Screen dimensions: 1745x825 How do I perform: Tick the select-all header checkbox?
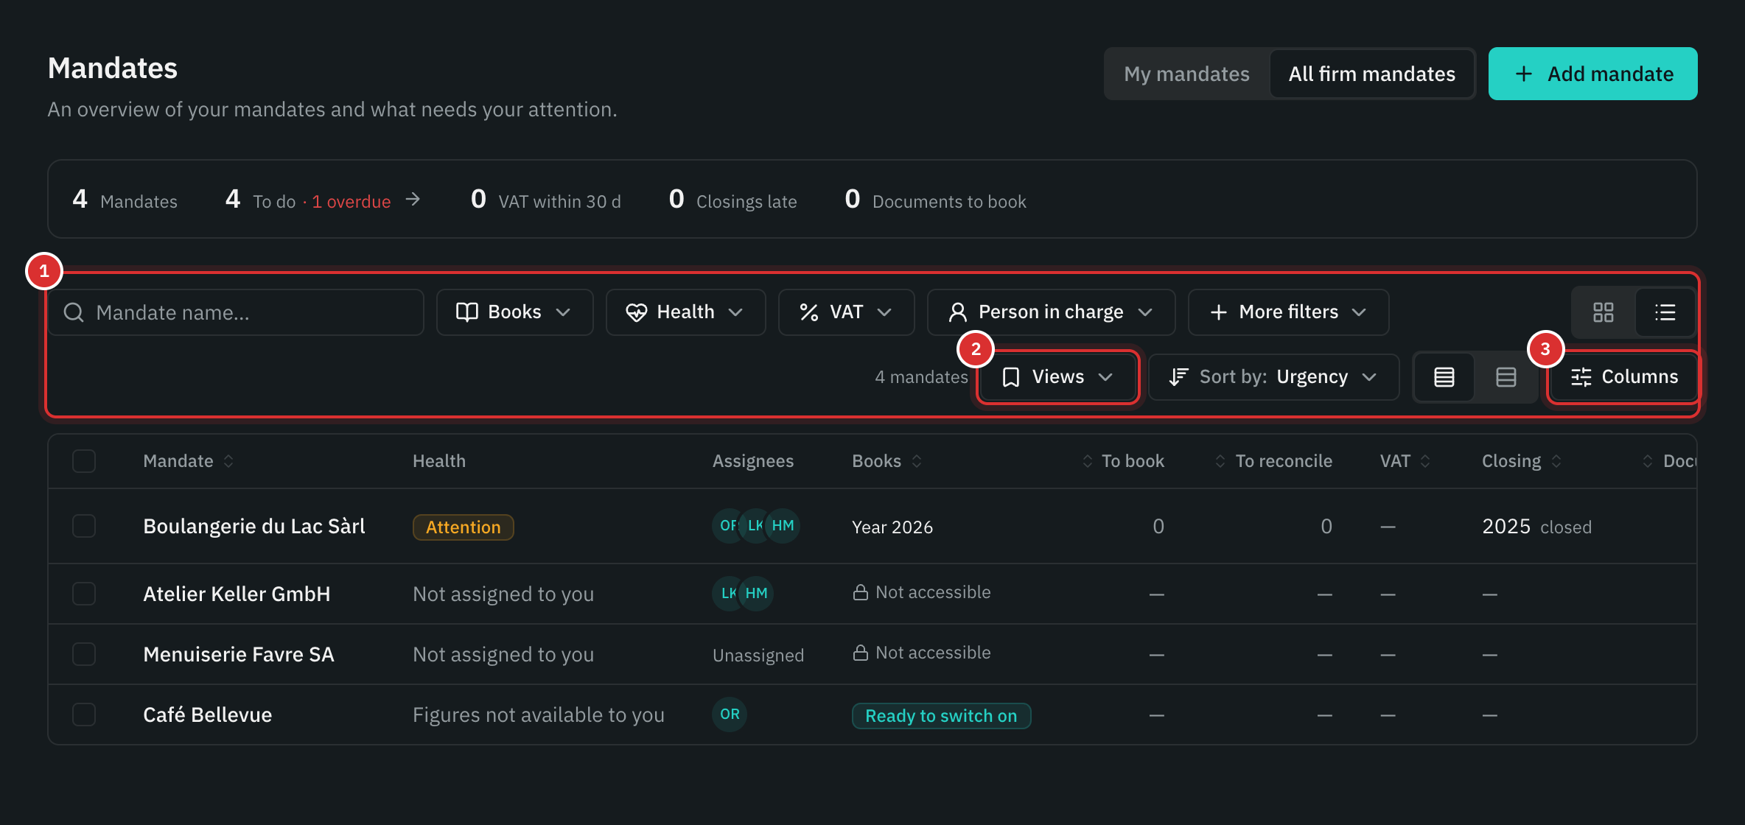tap(84, 461)
